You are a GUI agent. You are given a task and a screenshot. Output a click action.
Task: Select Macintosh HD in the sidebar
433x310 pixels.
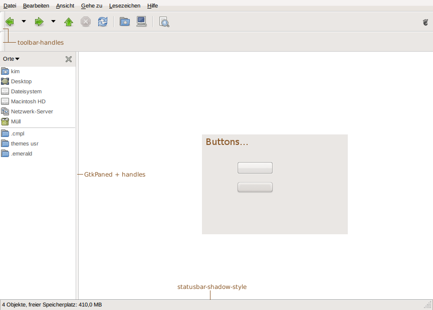click(28, 101)
